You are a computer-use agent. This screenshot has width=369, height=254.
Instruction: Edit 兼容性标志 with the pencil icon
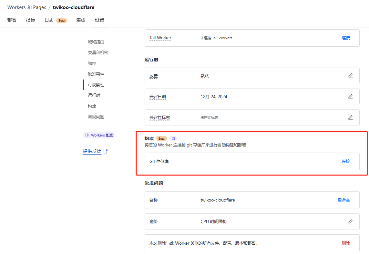(351, 118)
